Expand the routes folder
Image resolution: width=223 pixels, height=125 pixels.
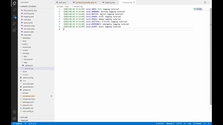(x=25, y=50)
